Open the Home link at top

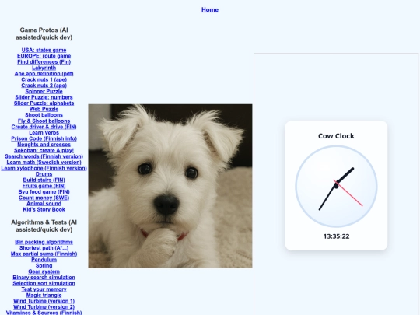click(210, 9)
